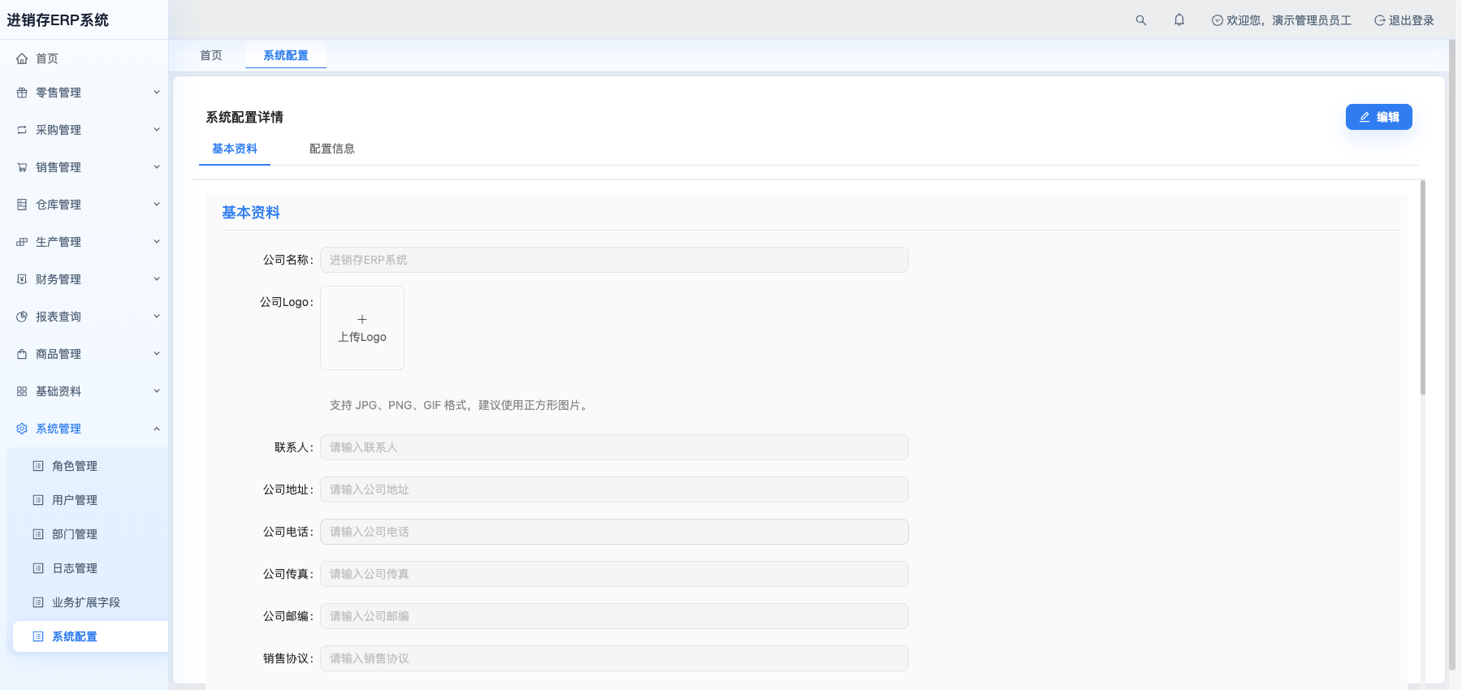Screen dimensions: 1462x690
Task: Click the 报表查询 pie chart icon
Action: click(x=22, y=317)
